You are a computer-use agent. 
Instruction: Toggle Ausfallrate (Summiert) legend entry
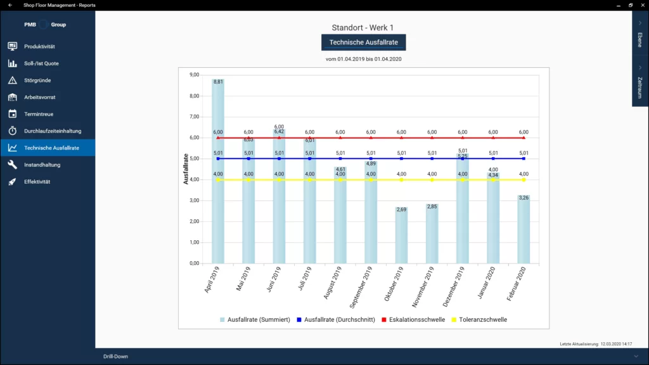(254, 319)
